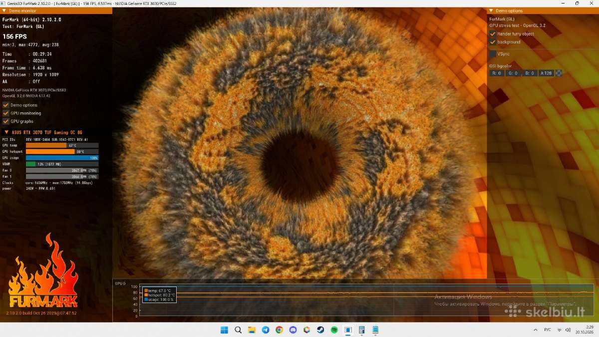Viewport: 599px width, 337px height.
Task: Click the min:3, max:4772, avg:228 line
Action: (x=30, y=44)
